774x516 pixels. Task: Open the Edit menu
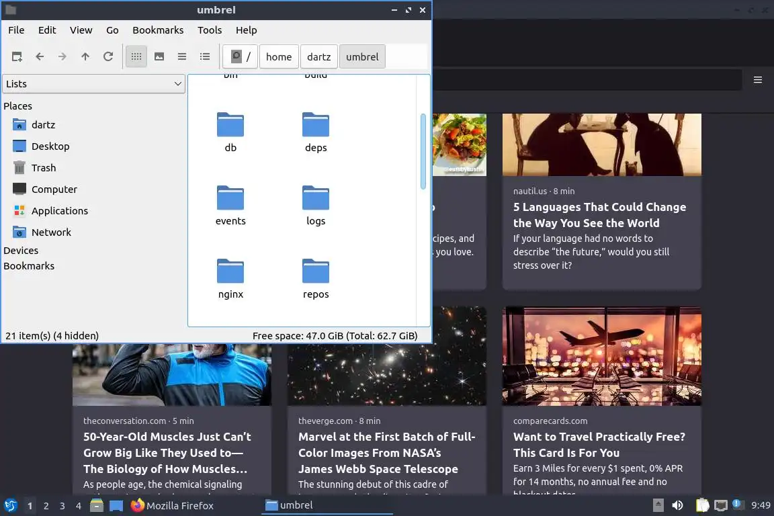pyautogui.click(x=48, y=30)
